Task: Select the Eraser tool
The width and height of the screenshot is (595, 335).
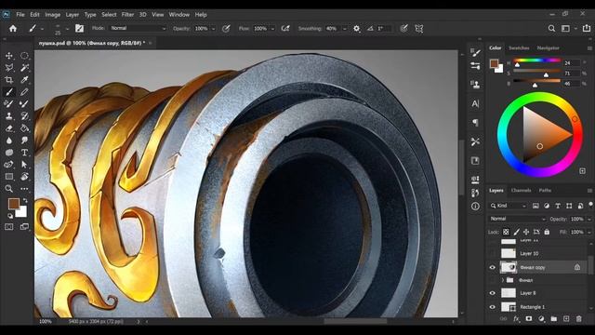Action: click(x=9, y=128)
